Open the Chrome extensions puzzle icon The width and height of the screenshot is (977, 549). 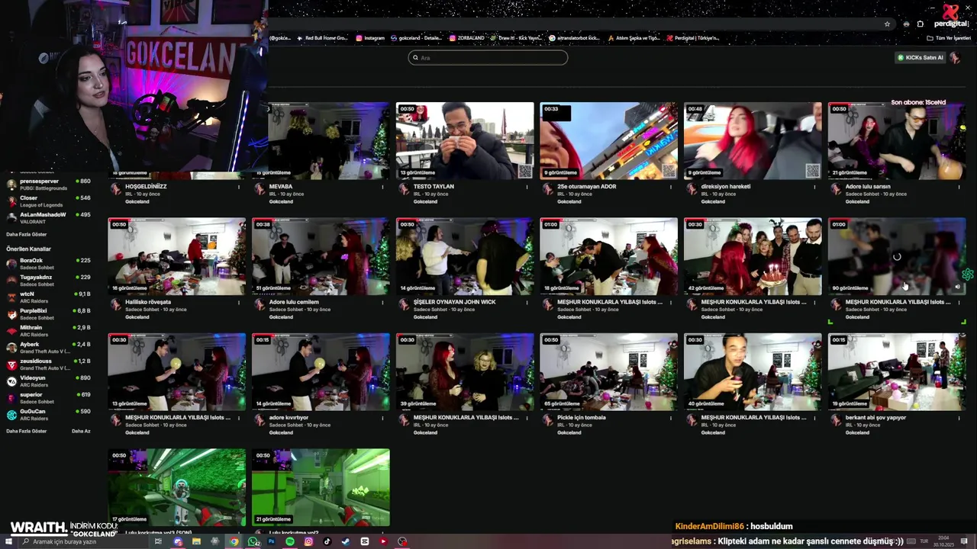pos(921,24)
